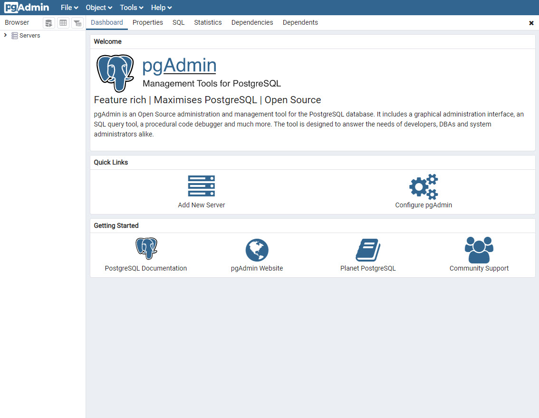This screenshot has width=539, height=418.
Task: Click the Add New Server server-stack icon
Action: (201, 186)
